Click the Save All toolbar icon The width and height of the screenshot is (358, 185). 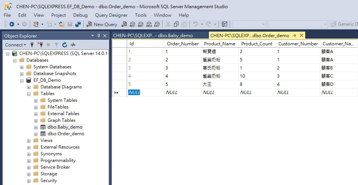pos(78,24)
